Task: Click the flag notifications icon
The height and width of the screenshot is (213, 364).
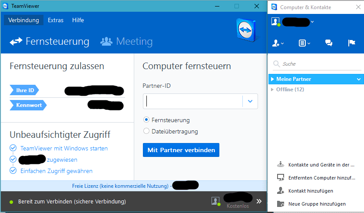Action: pyautogui.click(x=352, y=43)
